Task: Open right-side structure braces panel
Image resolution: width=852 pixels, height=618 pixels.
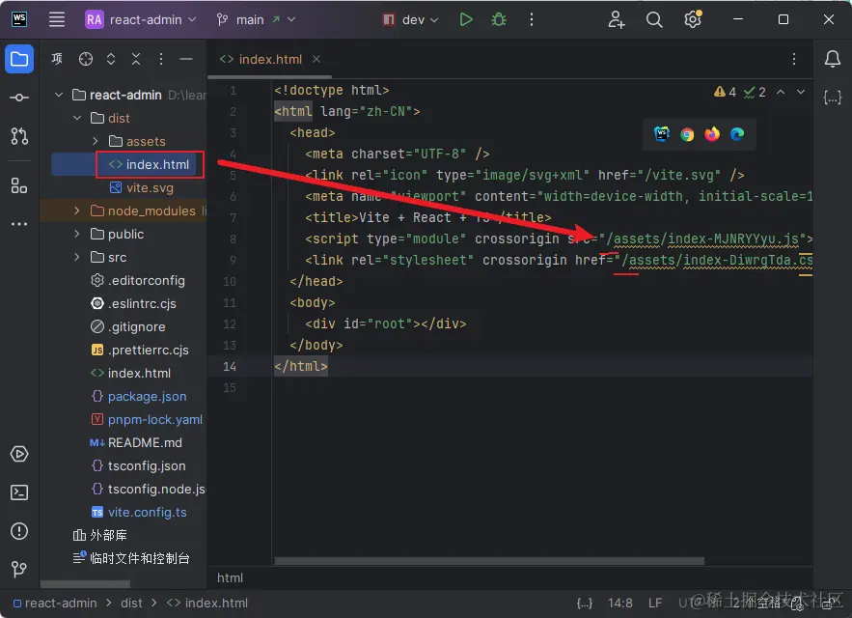Action: point(833,98)
